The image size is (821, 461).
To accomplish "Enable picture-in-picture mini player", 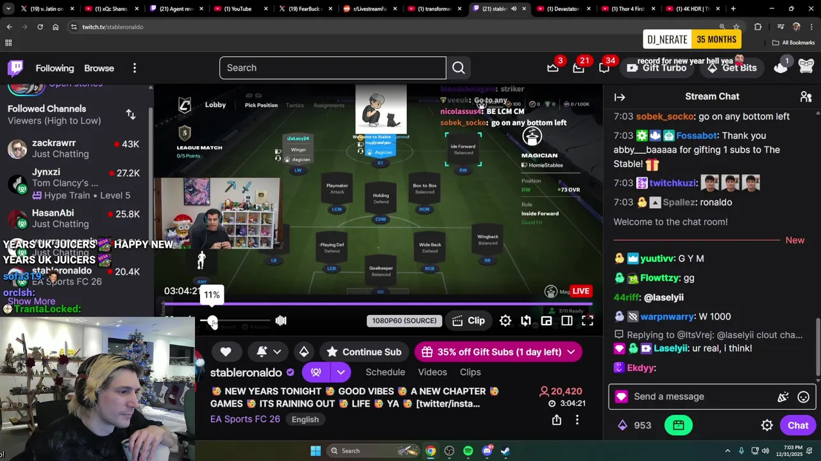I will pyautogui.click(x=546, y=321).
